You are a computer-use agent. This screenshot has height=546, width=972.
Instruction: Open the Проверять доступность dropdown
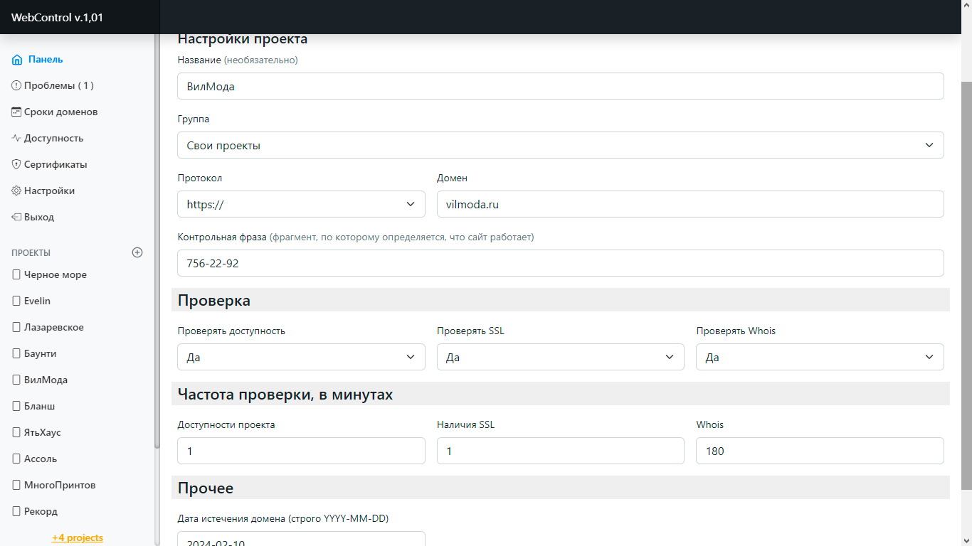pyautogui.click(x=301, y=357)
